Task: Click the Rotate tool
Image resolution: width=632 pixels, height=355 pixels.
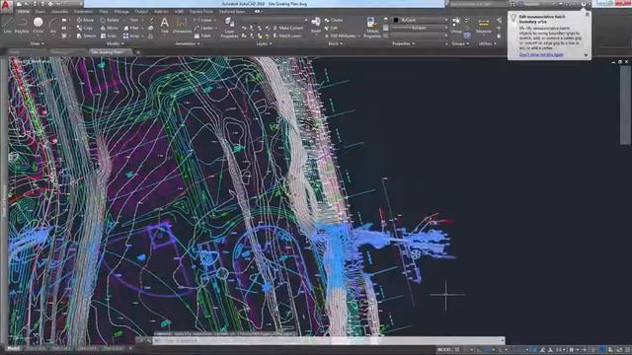Action: click(x=110, y=20)
